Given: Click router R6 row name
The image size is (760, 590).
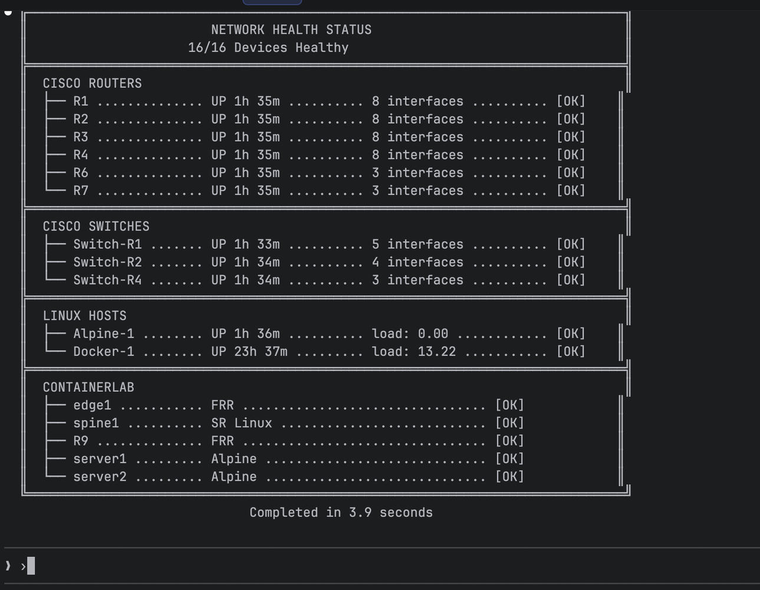Looking at the screenshot, I should [x=81, y=173].
